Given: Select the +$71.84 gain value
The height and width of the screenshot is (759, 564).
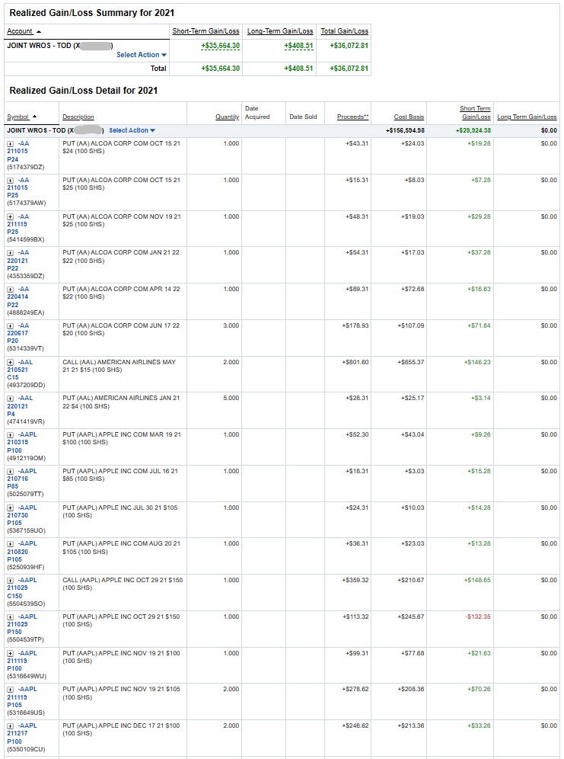Looking at the screenshot, I should click(479, 325).
